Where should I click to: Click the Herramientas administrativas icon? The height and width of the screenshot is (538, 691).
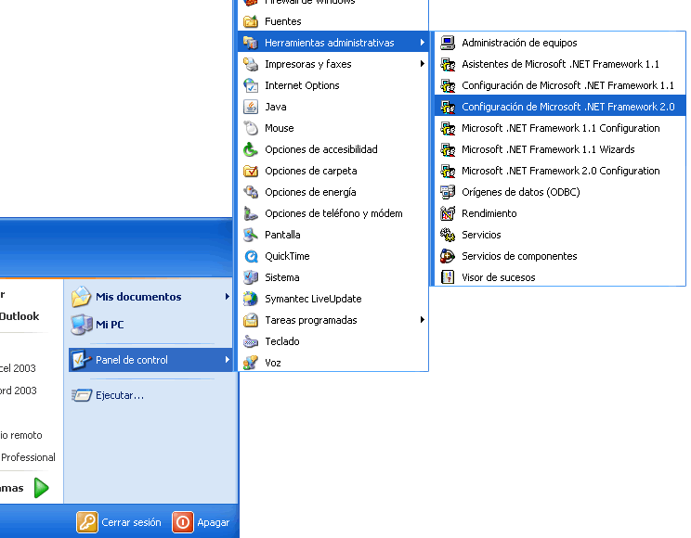[x=251, y=43]
